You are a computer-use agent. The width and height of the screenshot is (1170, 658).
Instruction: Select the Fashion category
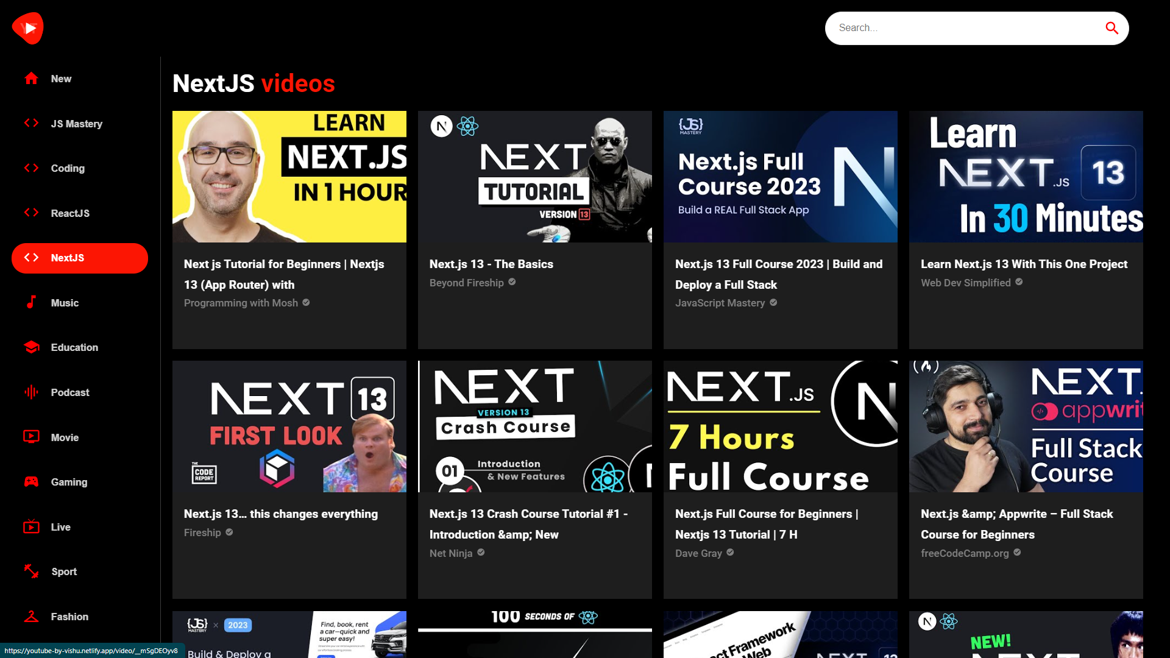(69, 617)
